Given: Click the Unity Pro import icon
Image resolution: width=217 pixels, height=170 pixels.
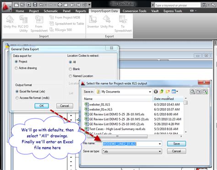Looking at the screenshot, I should click(x=10, y=22).
